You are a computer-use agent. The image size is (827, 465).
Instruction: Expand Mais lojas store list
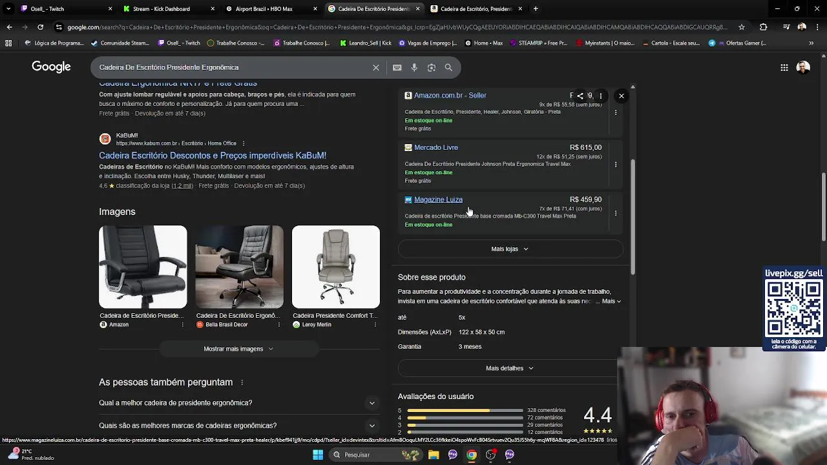510,249
